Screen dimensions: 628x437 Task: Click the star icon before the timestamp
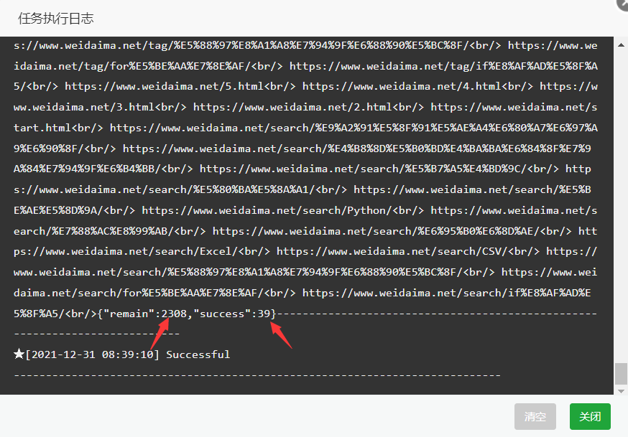click(19, 354)
